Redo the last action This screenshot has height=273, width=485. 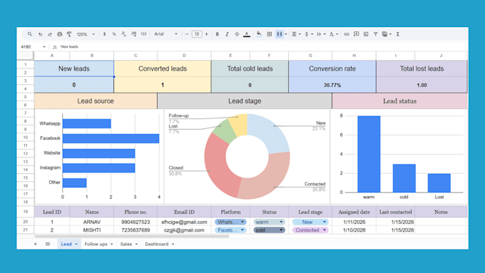click(x=50, y=34)
